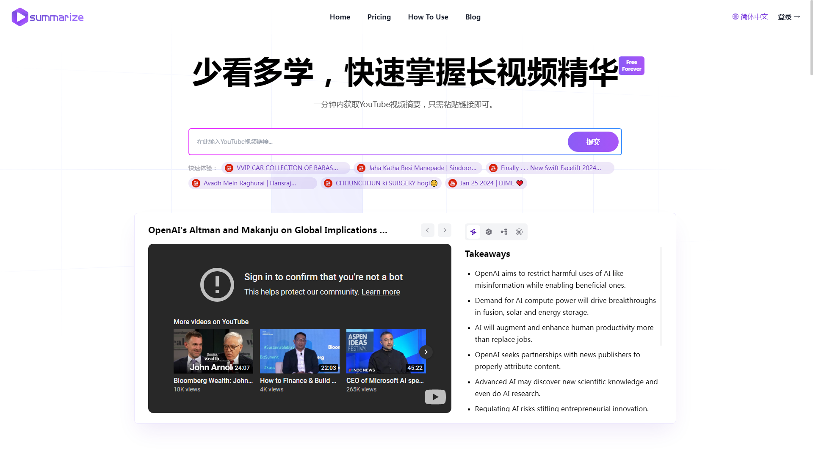Show more YouTube video suggestions arrow
Screen dimensions: 813x457
(426, 352)
